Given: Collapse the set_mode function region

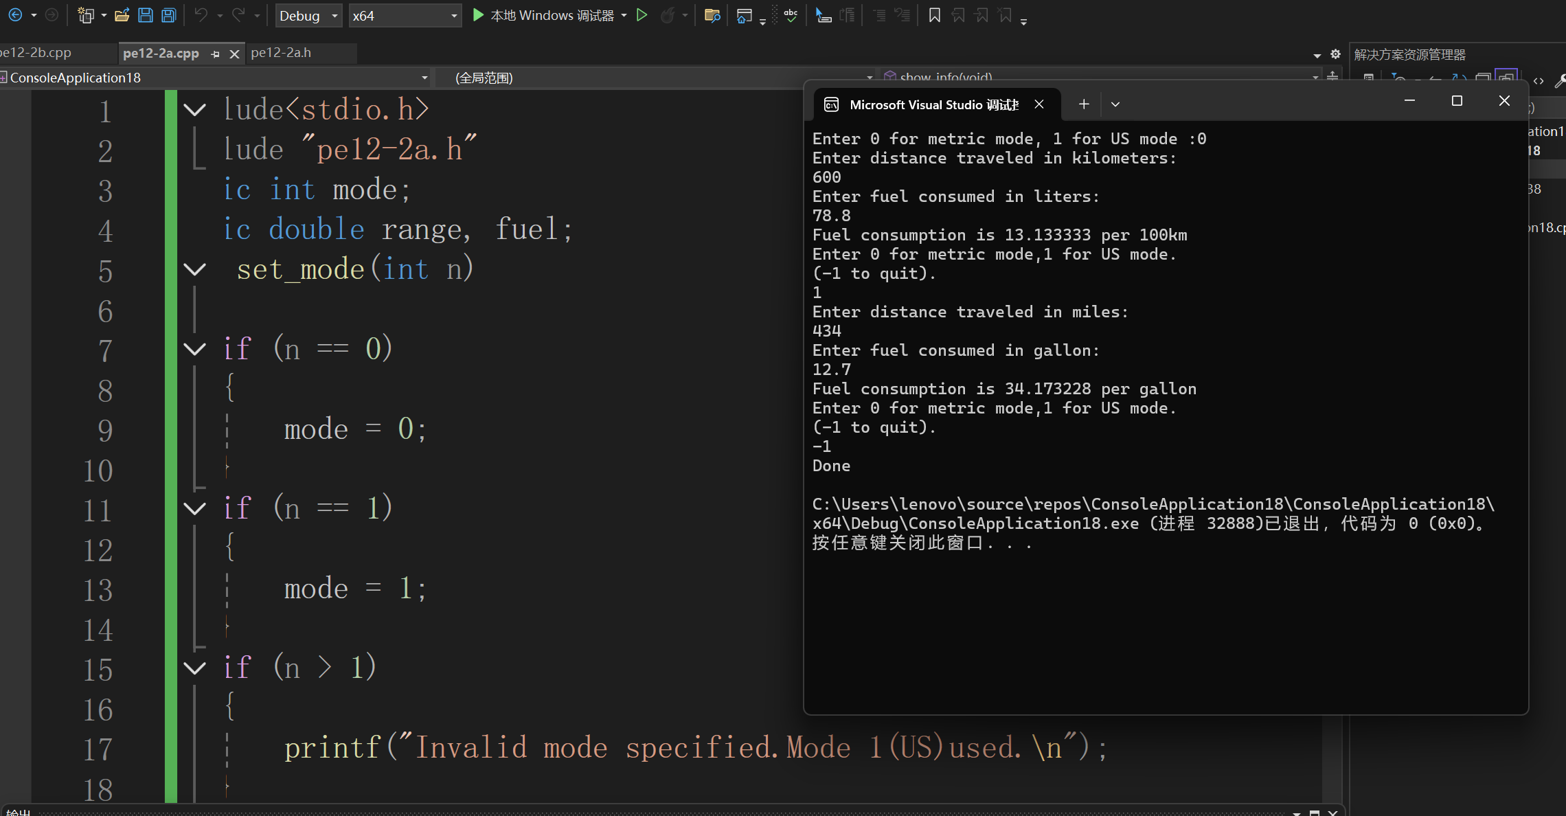Looking at the screenshot, I should click(195, 269).
